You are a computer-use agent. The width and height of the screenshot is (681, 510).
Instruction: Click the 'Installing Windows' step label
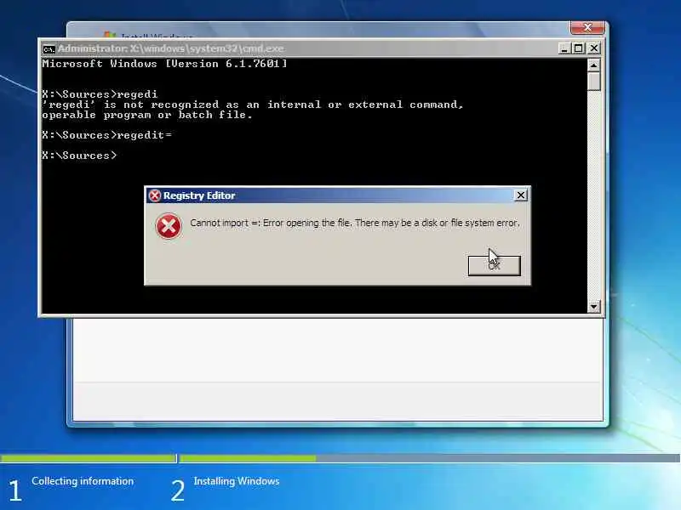click(x=237, y=481)
